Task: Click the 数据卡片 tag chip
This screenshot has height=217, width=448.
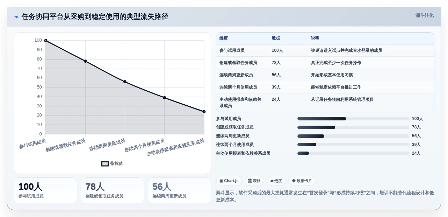Action: tap(302, 181)
